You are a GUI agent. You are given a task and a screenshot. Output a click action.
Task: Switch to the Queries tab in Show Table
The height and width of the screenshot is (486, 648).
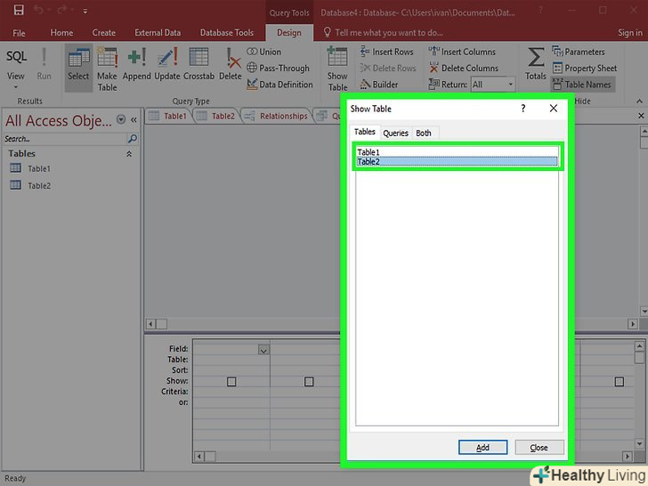pos(395,133)
